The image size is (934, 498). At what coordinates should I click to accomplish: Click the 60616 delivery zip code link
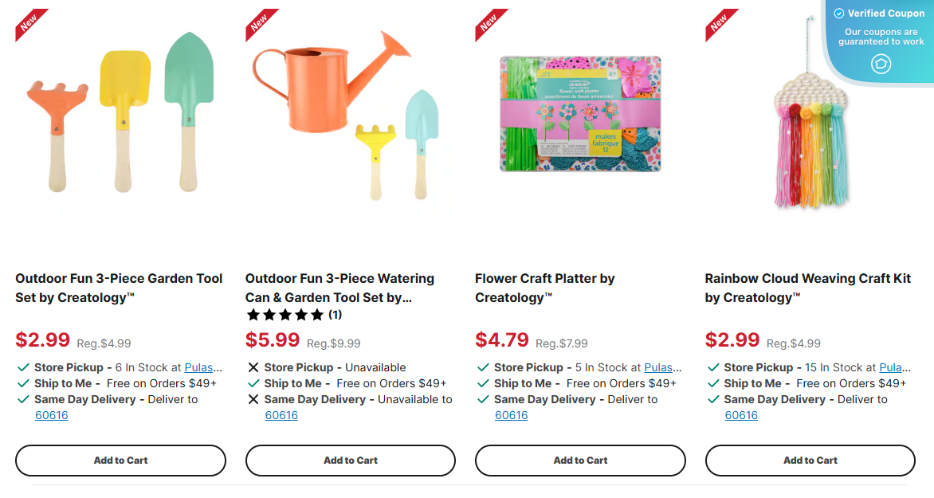coord(52,415)
